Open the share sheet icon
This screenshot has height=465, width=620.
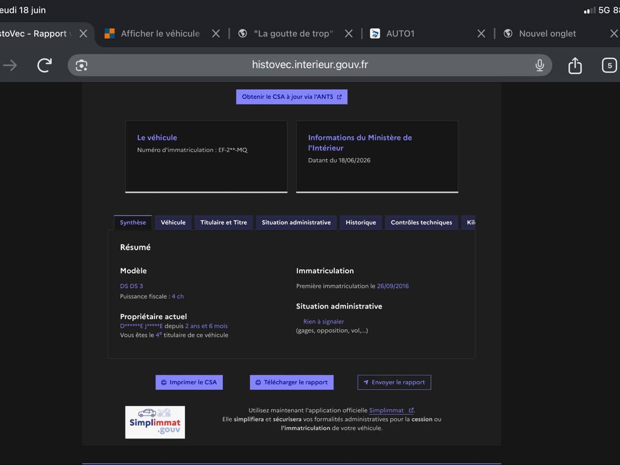(x=575, y=65)
